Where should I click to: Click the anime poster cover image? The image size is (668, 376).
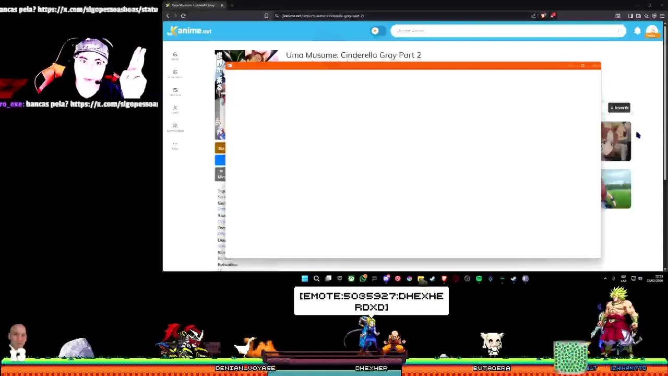[x=220, y=95]
